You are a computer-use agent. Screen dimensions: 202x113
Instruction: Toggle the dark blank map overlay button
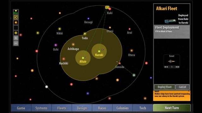[16, 28]
